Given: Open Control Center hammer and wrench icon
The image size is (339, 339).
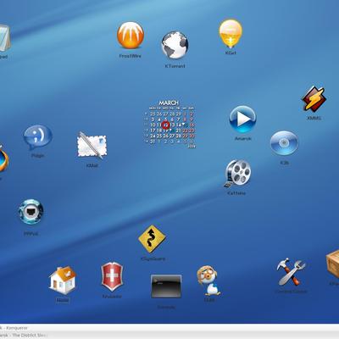Looking at the screenshot, I should pos(291,272).
